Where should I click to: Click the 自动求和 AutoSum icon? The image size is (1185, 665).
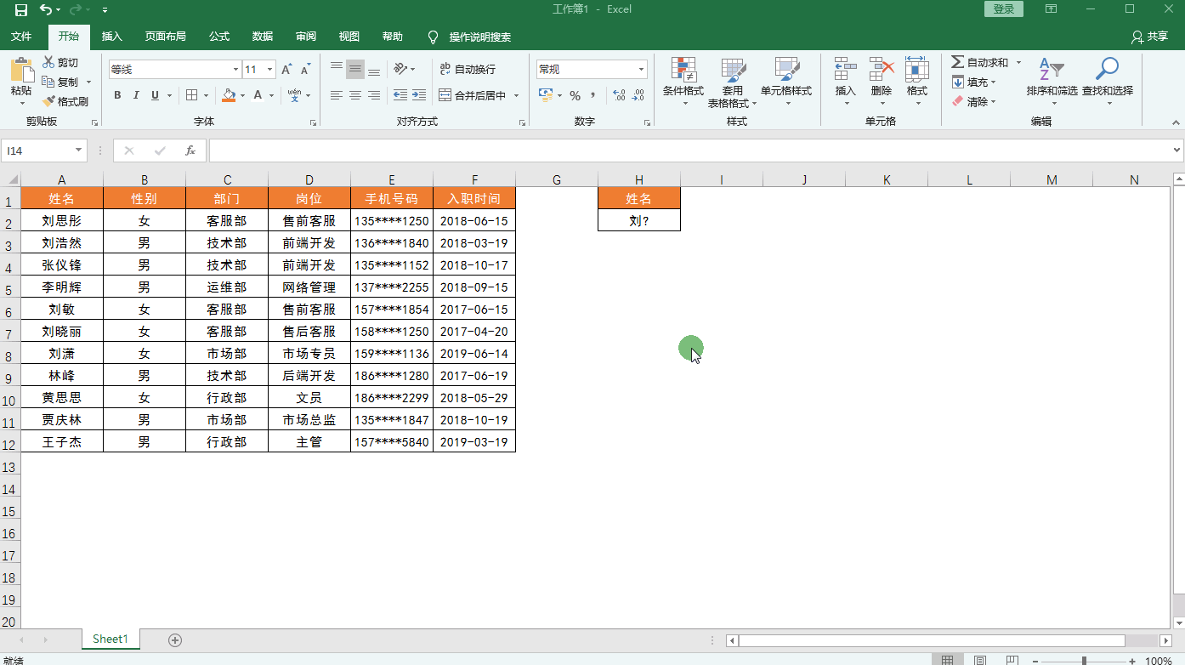coord(979,61)
